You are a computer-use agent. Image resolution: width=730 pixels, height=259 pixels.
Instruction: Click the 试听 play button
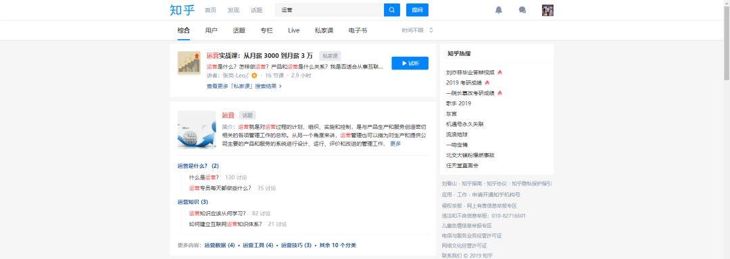(x=410, y=63)
